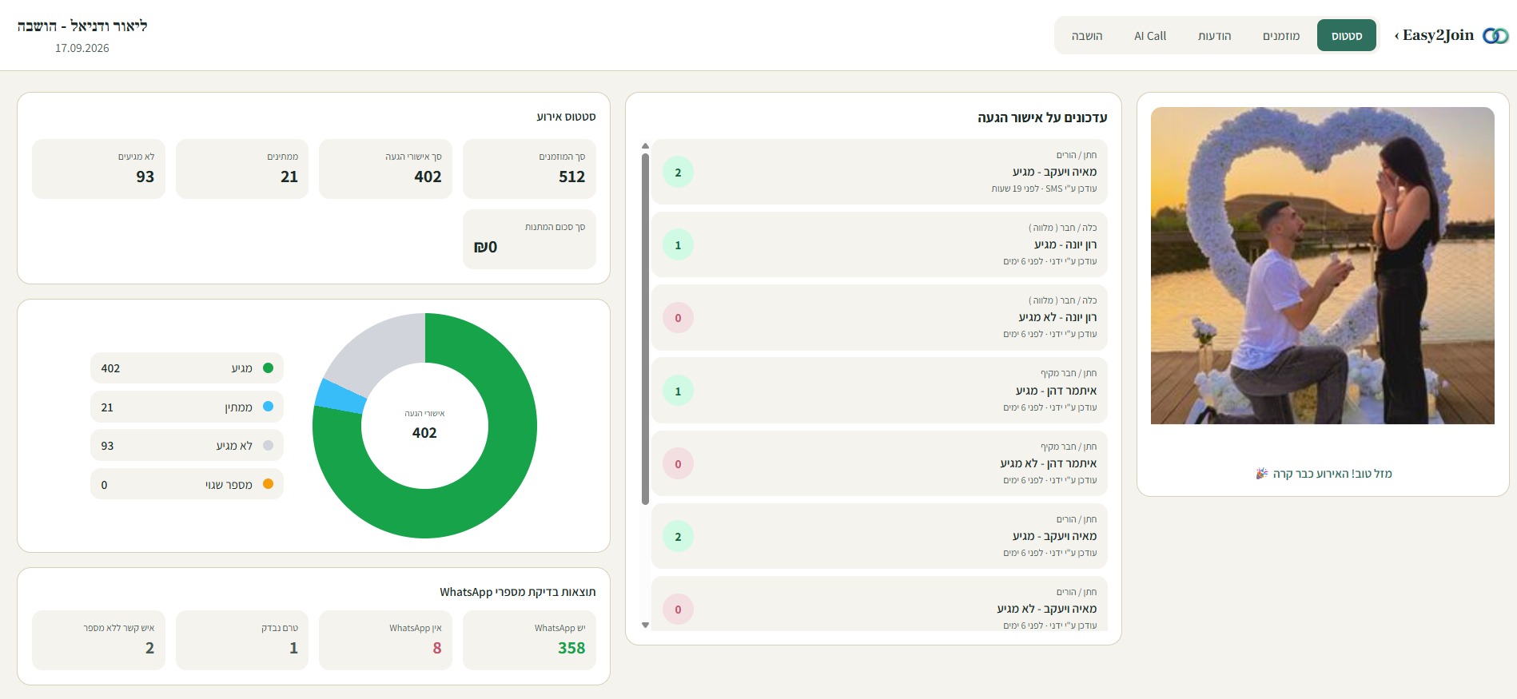Click the טרם נבדק 1 card
Screen dimensions: 1517x699
pyautogui.click(x=242, y=640)
